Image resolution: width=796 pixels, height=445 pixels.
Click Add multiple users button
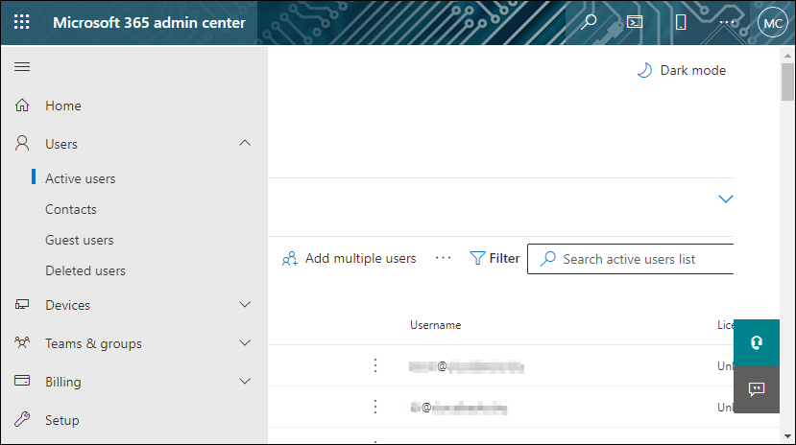pyautogui.click(x=350, y=258)
